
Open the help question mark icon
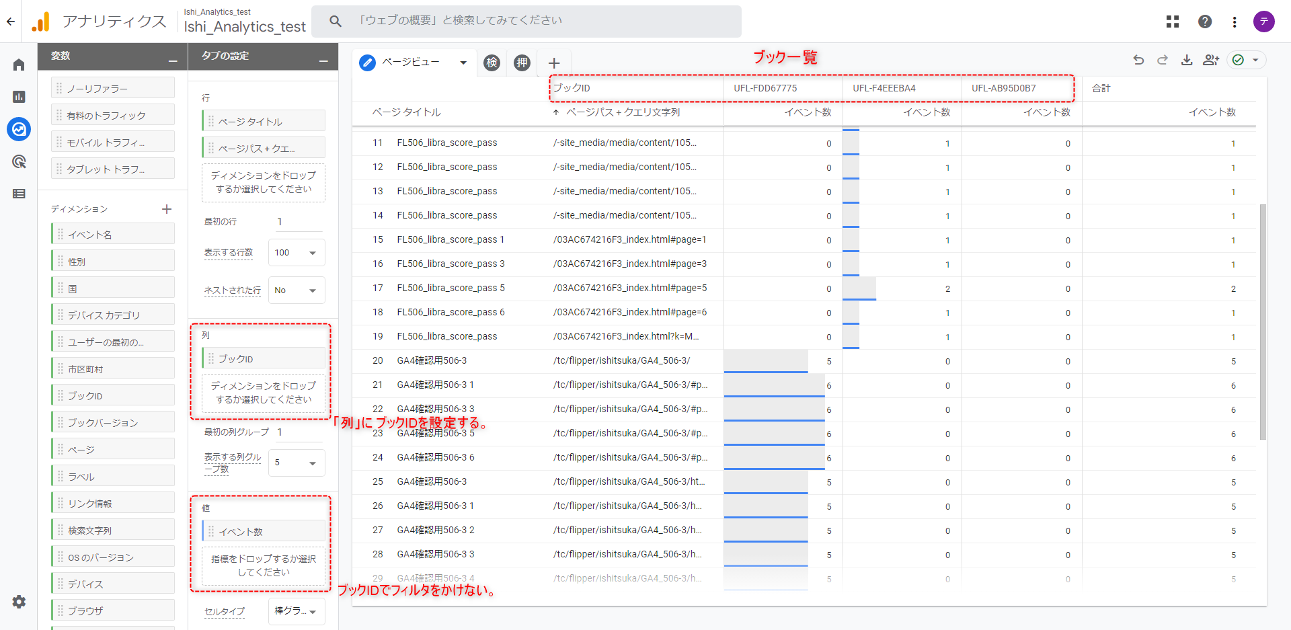click(x=1205, y=22)
